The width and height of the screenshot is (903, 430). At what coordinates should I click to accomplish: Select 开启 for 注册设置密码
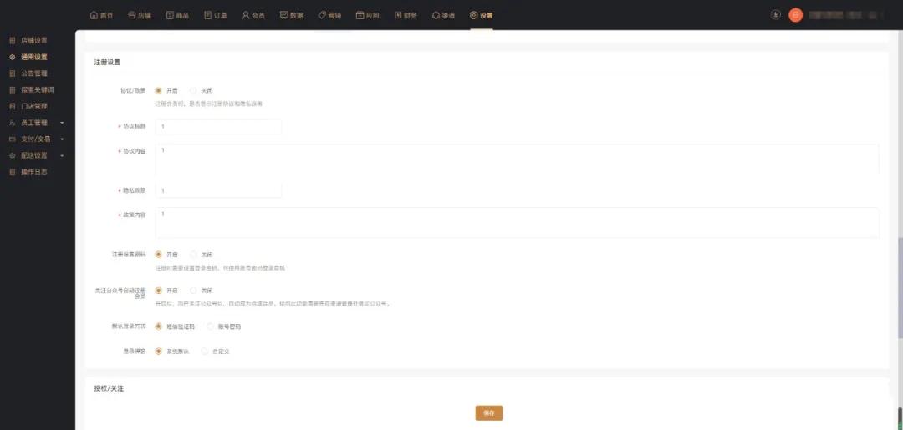coord(158,254)
